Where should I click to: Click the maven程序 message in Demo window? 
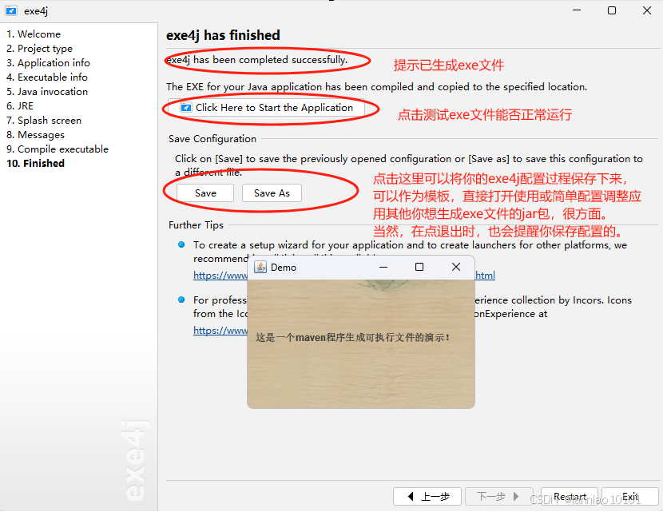tap(352, 337)
